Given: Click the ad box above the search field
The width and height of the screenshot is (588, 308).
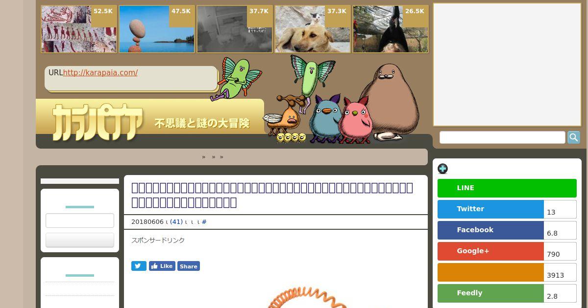Looking at the screenshot, I should tap(507, 65).
